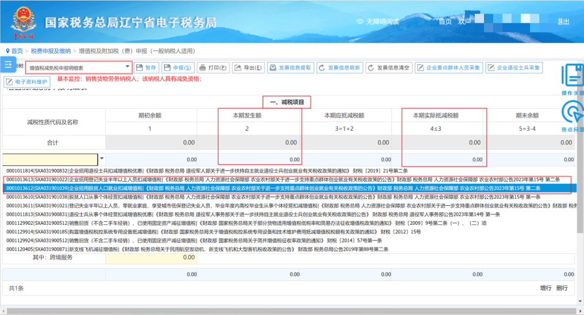The image size is (584, 315).
Task: Click 退出 to log out
Action: pyautogui.click(x=563, y=22)
